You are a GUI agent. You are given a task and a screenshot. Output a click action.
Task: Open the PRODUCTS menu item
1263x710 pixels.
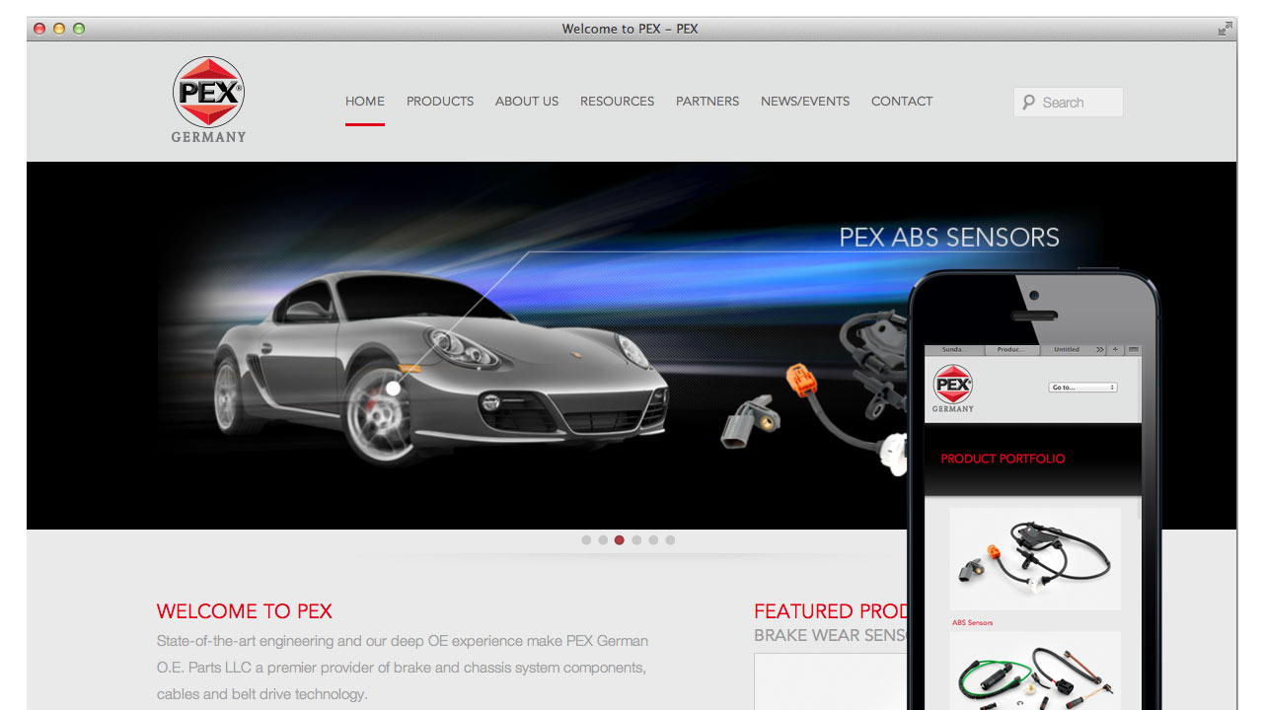coord(440,102)
